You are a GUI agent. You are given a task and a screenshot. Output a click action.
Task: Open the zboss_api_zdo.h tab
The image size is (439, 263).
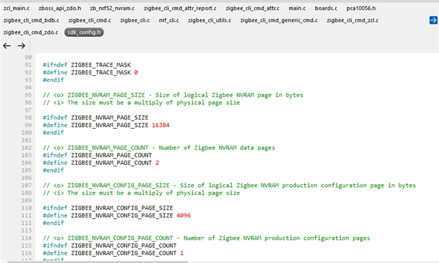point(60,8)
